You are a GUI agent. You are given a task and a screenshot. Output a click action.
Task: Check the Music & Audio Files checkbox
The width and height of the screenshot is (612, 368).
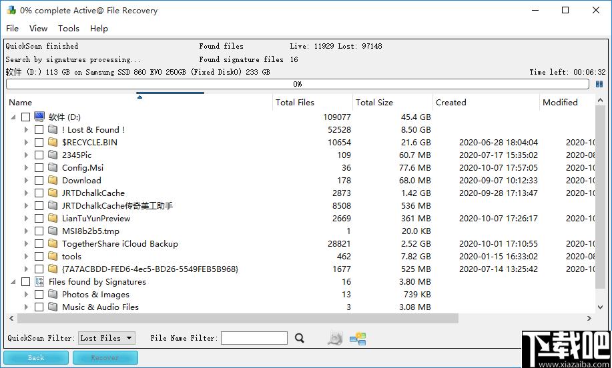click(39, 307)
